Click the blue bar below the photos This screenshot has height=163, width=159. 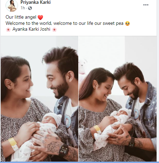coord(79,162)
